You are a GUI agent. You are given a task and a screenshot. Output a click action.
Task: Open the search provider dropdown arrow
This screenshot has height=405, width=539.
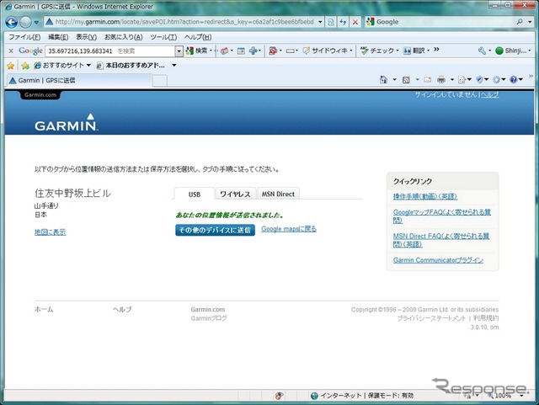530,23
